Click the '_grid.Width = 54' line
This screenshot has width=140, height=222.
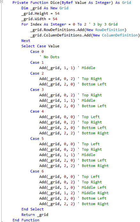point(39,19)
